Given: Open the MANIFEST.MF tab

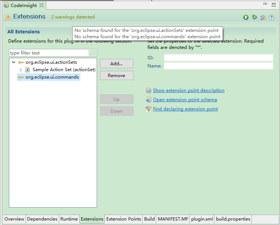Looking at the screenshot, I should pos(173,219).
